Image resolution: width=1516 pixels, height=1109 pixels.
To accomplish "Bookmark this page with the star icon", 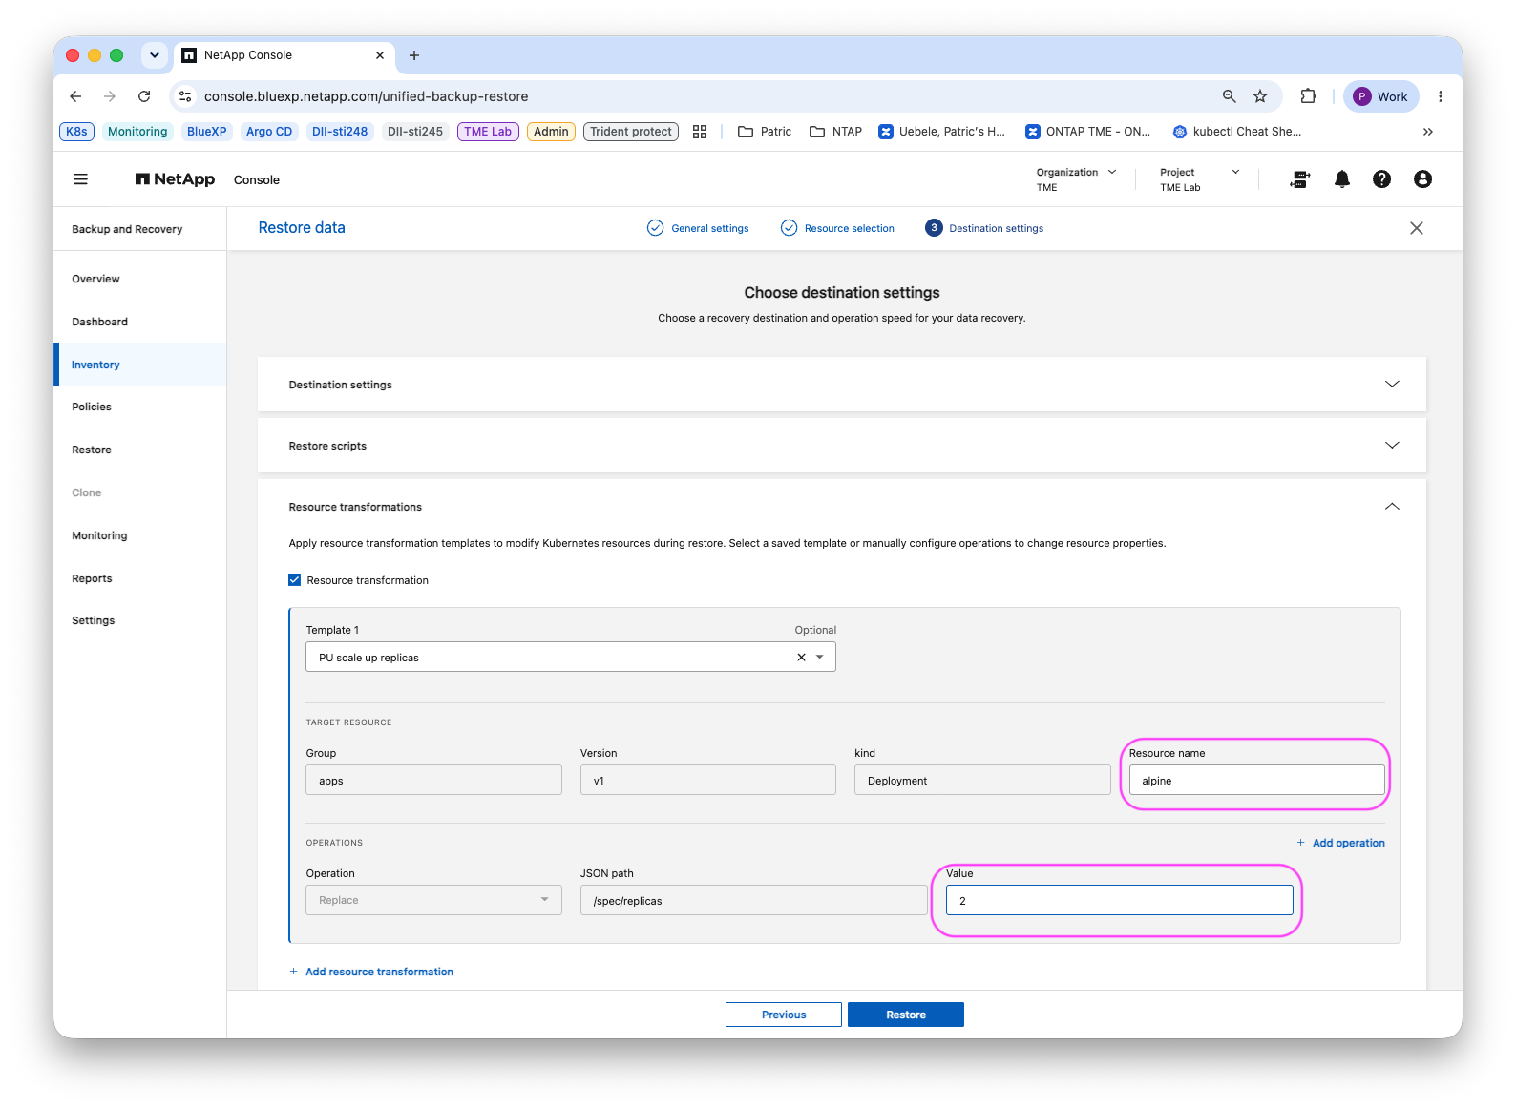I will pos(1260,96).
